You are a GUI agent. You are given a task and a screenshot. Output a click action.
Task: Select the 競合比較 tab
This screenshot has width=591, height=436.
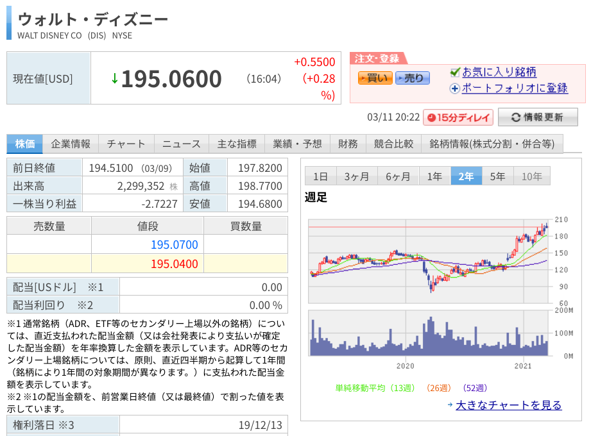(393, 144)
